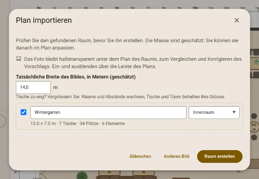Click the Abbrechen button
The image size is (259, 179).
[140, 156]
